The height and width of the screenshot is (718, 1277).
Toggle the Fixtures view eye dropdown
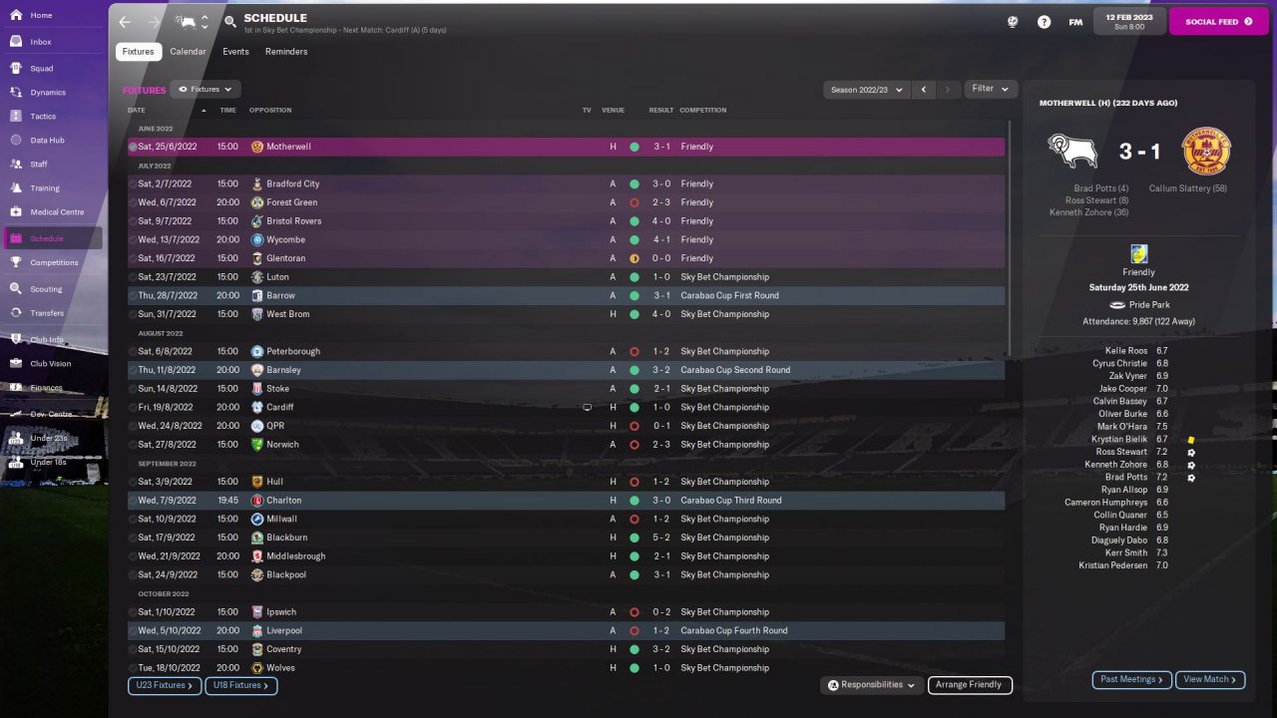coord(205,90)
